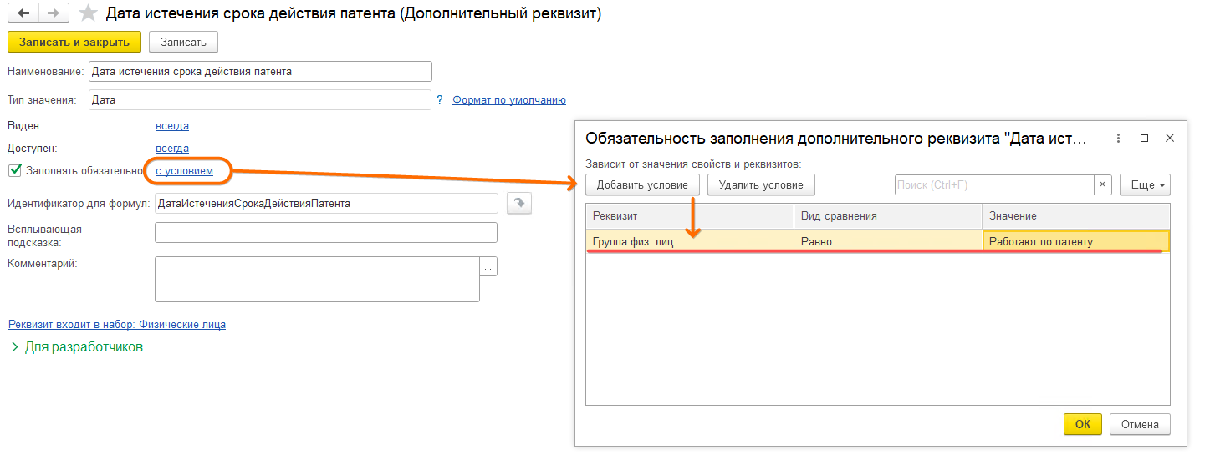Viewport: 1210px width, 465px height.
Task: Open the dialog's three-dot options menu
Action: click(x=1119, y=138)
